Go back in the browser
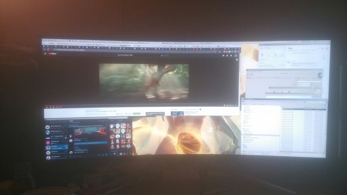347x195 pixels. pyautogui.click(x=45, y=49)
